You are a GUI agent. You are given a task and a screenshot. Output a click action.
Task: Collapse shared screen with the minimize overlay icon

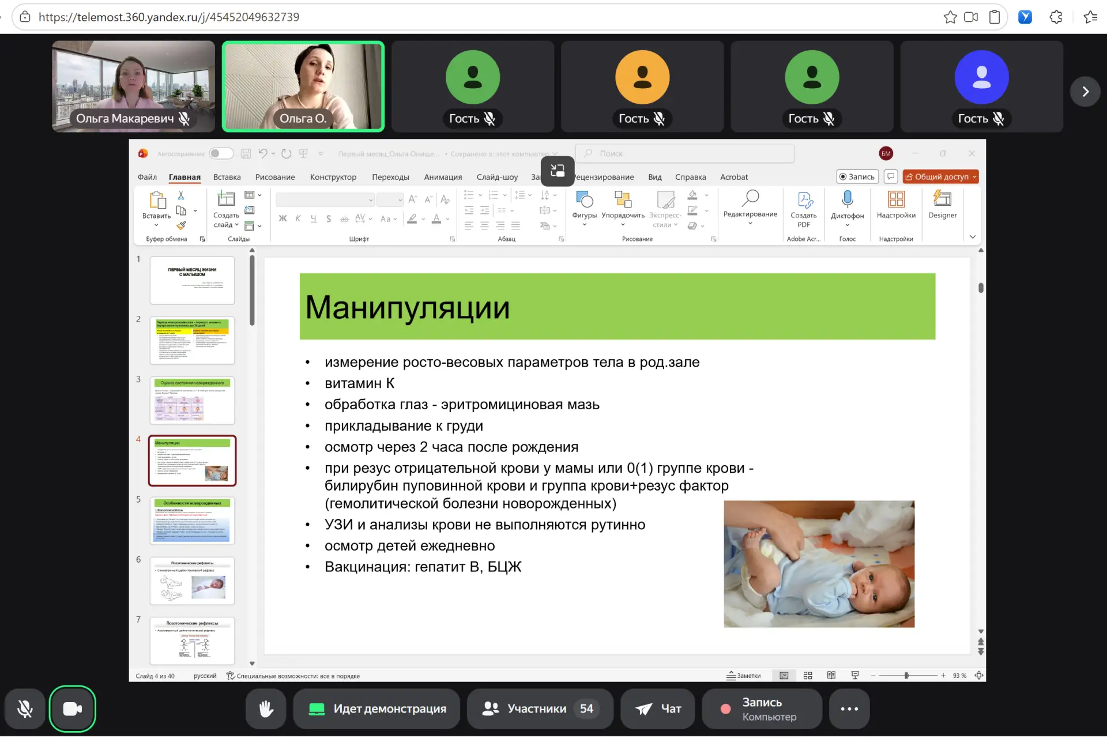(557, 171)
